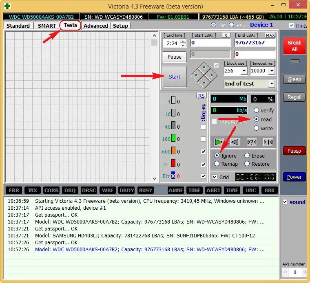Click the INX status indicator
This screenshot has width=310, height=283.
coord(32,190)
